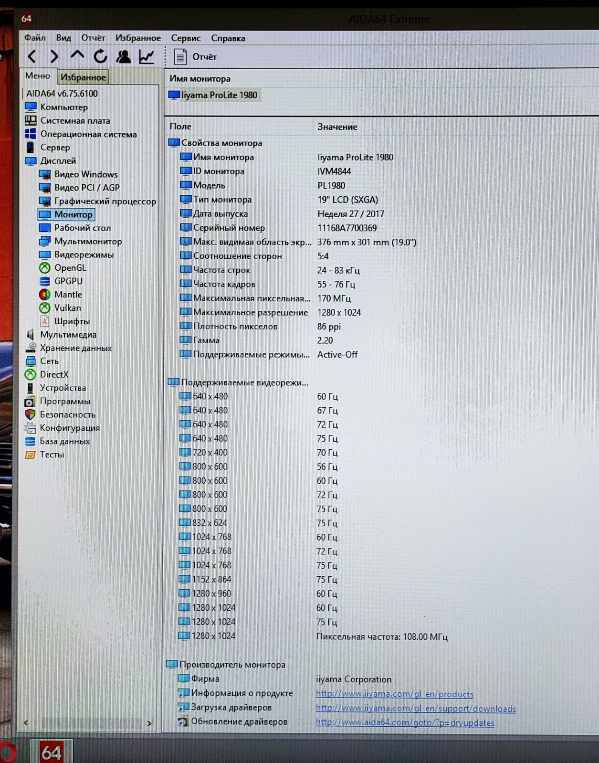Open the user management toolbar icon

[x=124, y=56]
